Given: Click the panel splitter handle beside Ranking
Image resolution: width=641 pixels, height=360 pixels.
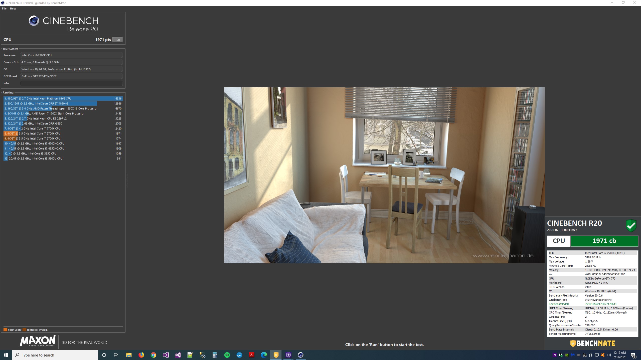Looking at the screenshot, I should [127, 180].
